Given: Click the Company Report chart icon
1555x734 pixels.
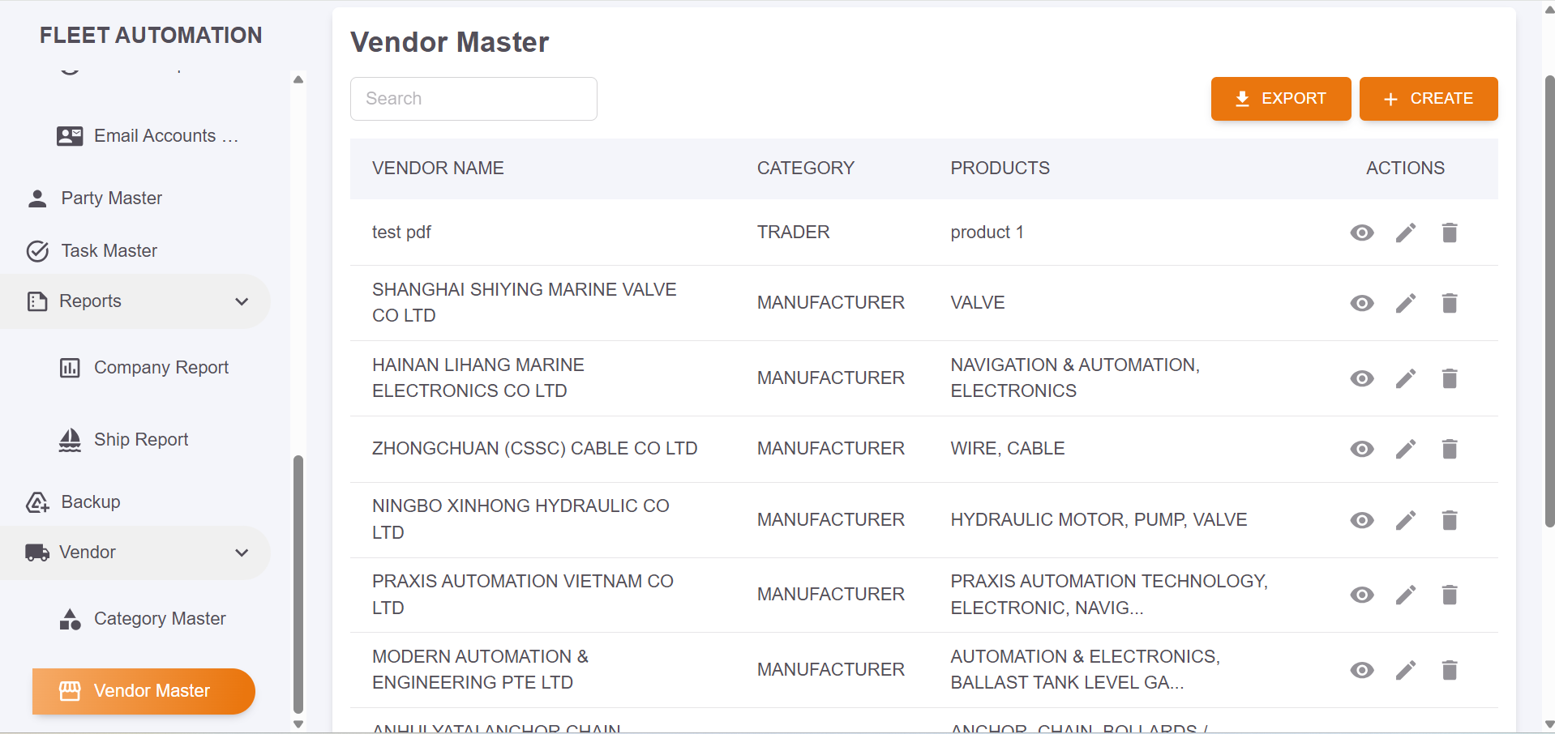Looking at the screenshot, I should point(69,367).
